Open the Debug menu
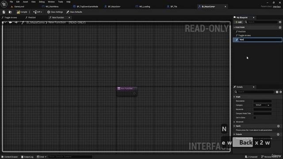The width and height of the screenshot is (283, 159). coord(42,2)
